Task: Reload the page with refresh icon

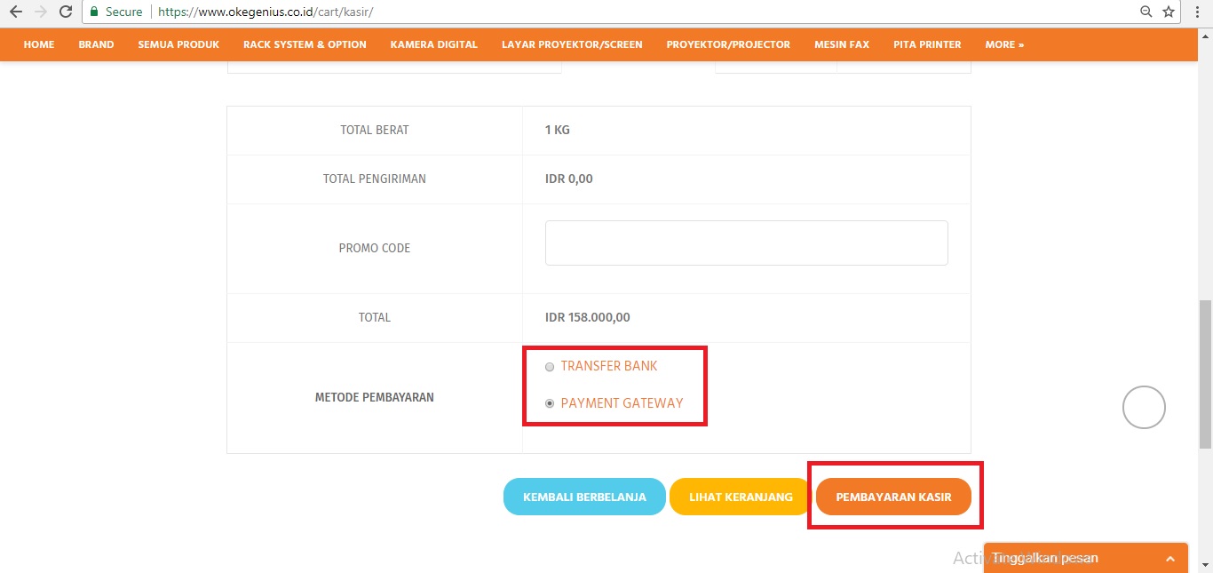Action: point(66,12)
